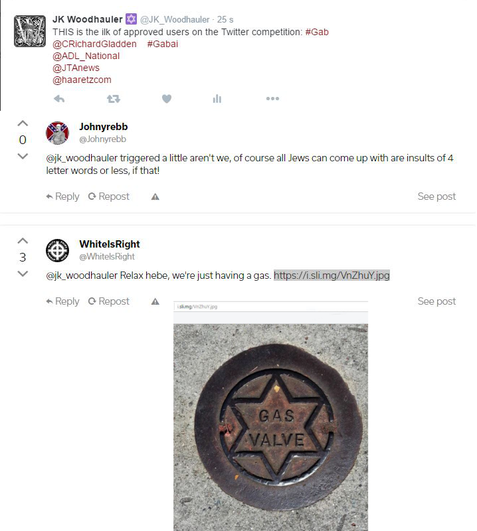Image resolution: width=477 pixels, height=531 pixels.
Task: Click Repost under the WhiteIsRight post
Action: point(109,301)
